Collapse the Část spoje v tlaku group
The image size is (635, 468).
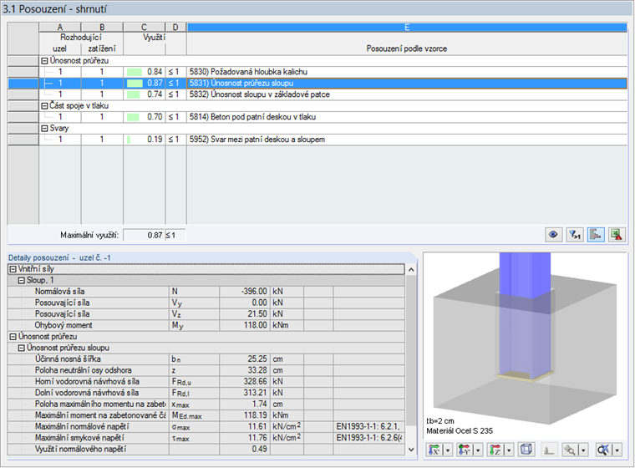click(x=44, y=106)
